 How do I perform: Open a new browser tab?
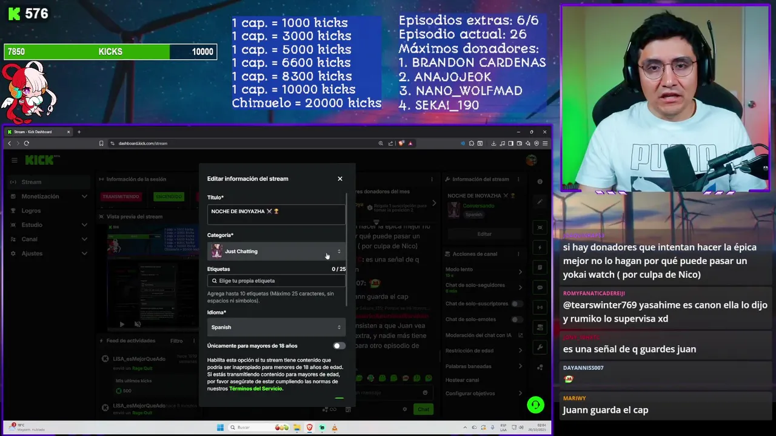(79, 132)
